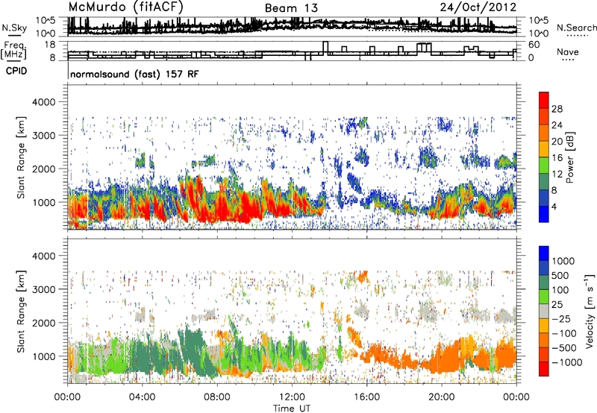Image resolution: width=597 pixels, height=413 pixels.
Task: Click the "-500" value on Velocity colorbar
Action: pyautogui.click(x=563, y=348)
